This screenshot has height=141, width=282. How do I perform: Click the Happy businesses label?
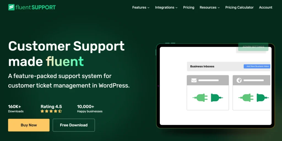(90, 111)
